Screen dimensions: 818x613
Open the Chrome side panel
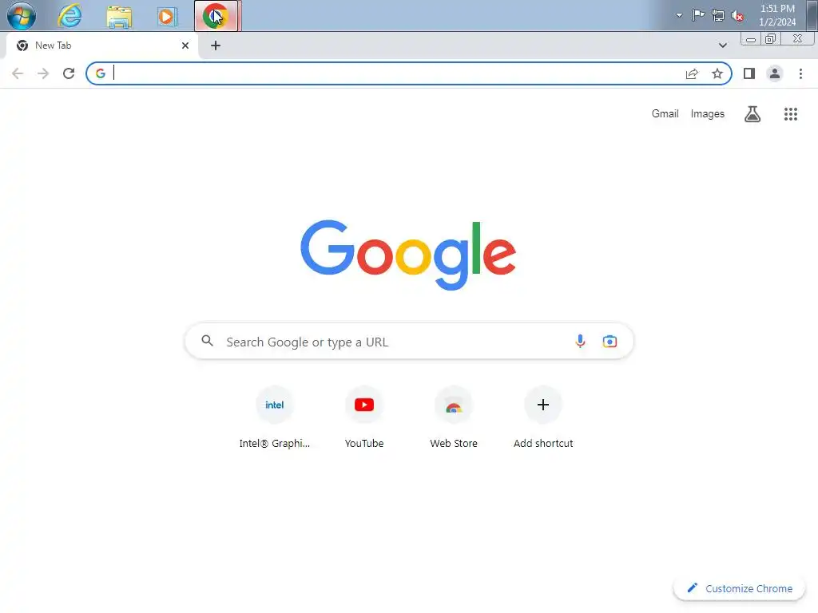click(x=749, y=73)
